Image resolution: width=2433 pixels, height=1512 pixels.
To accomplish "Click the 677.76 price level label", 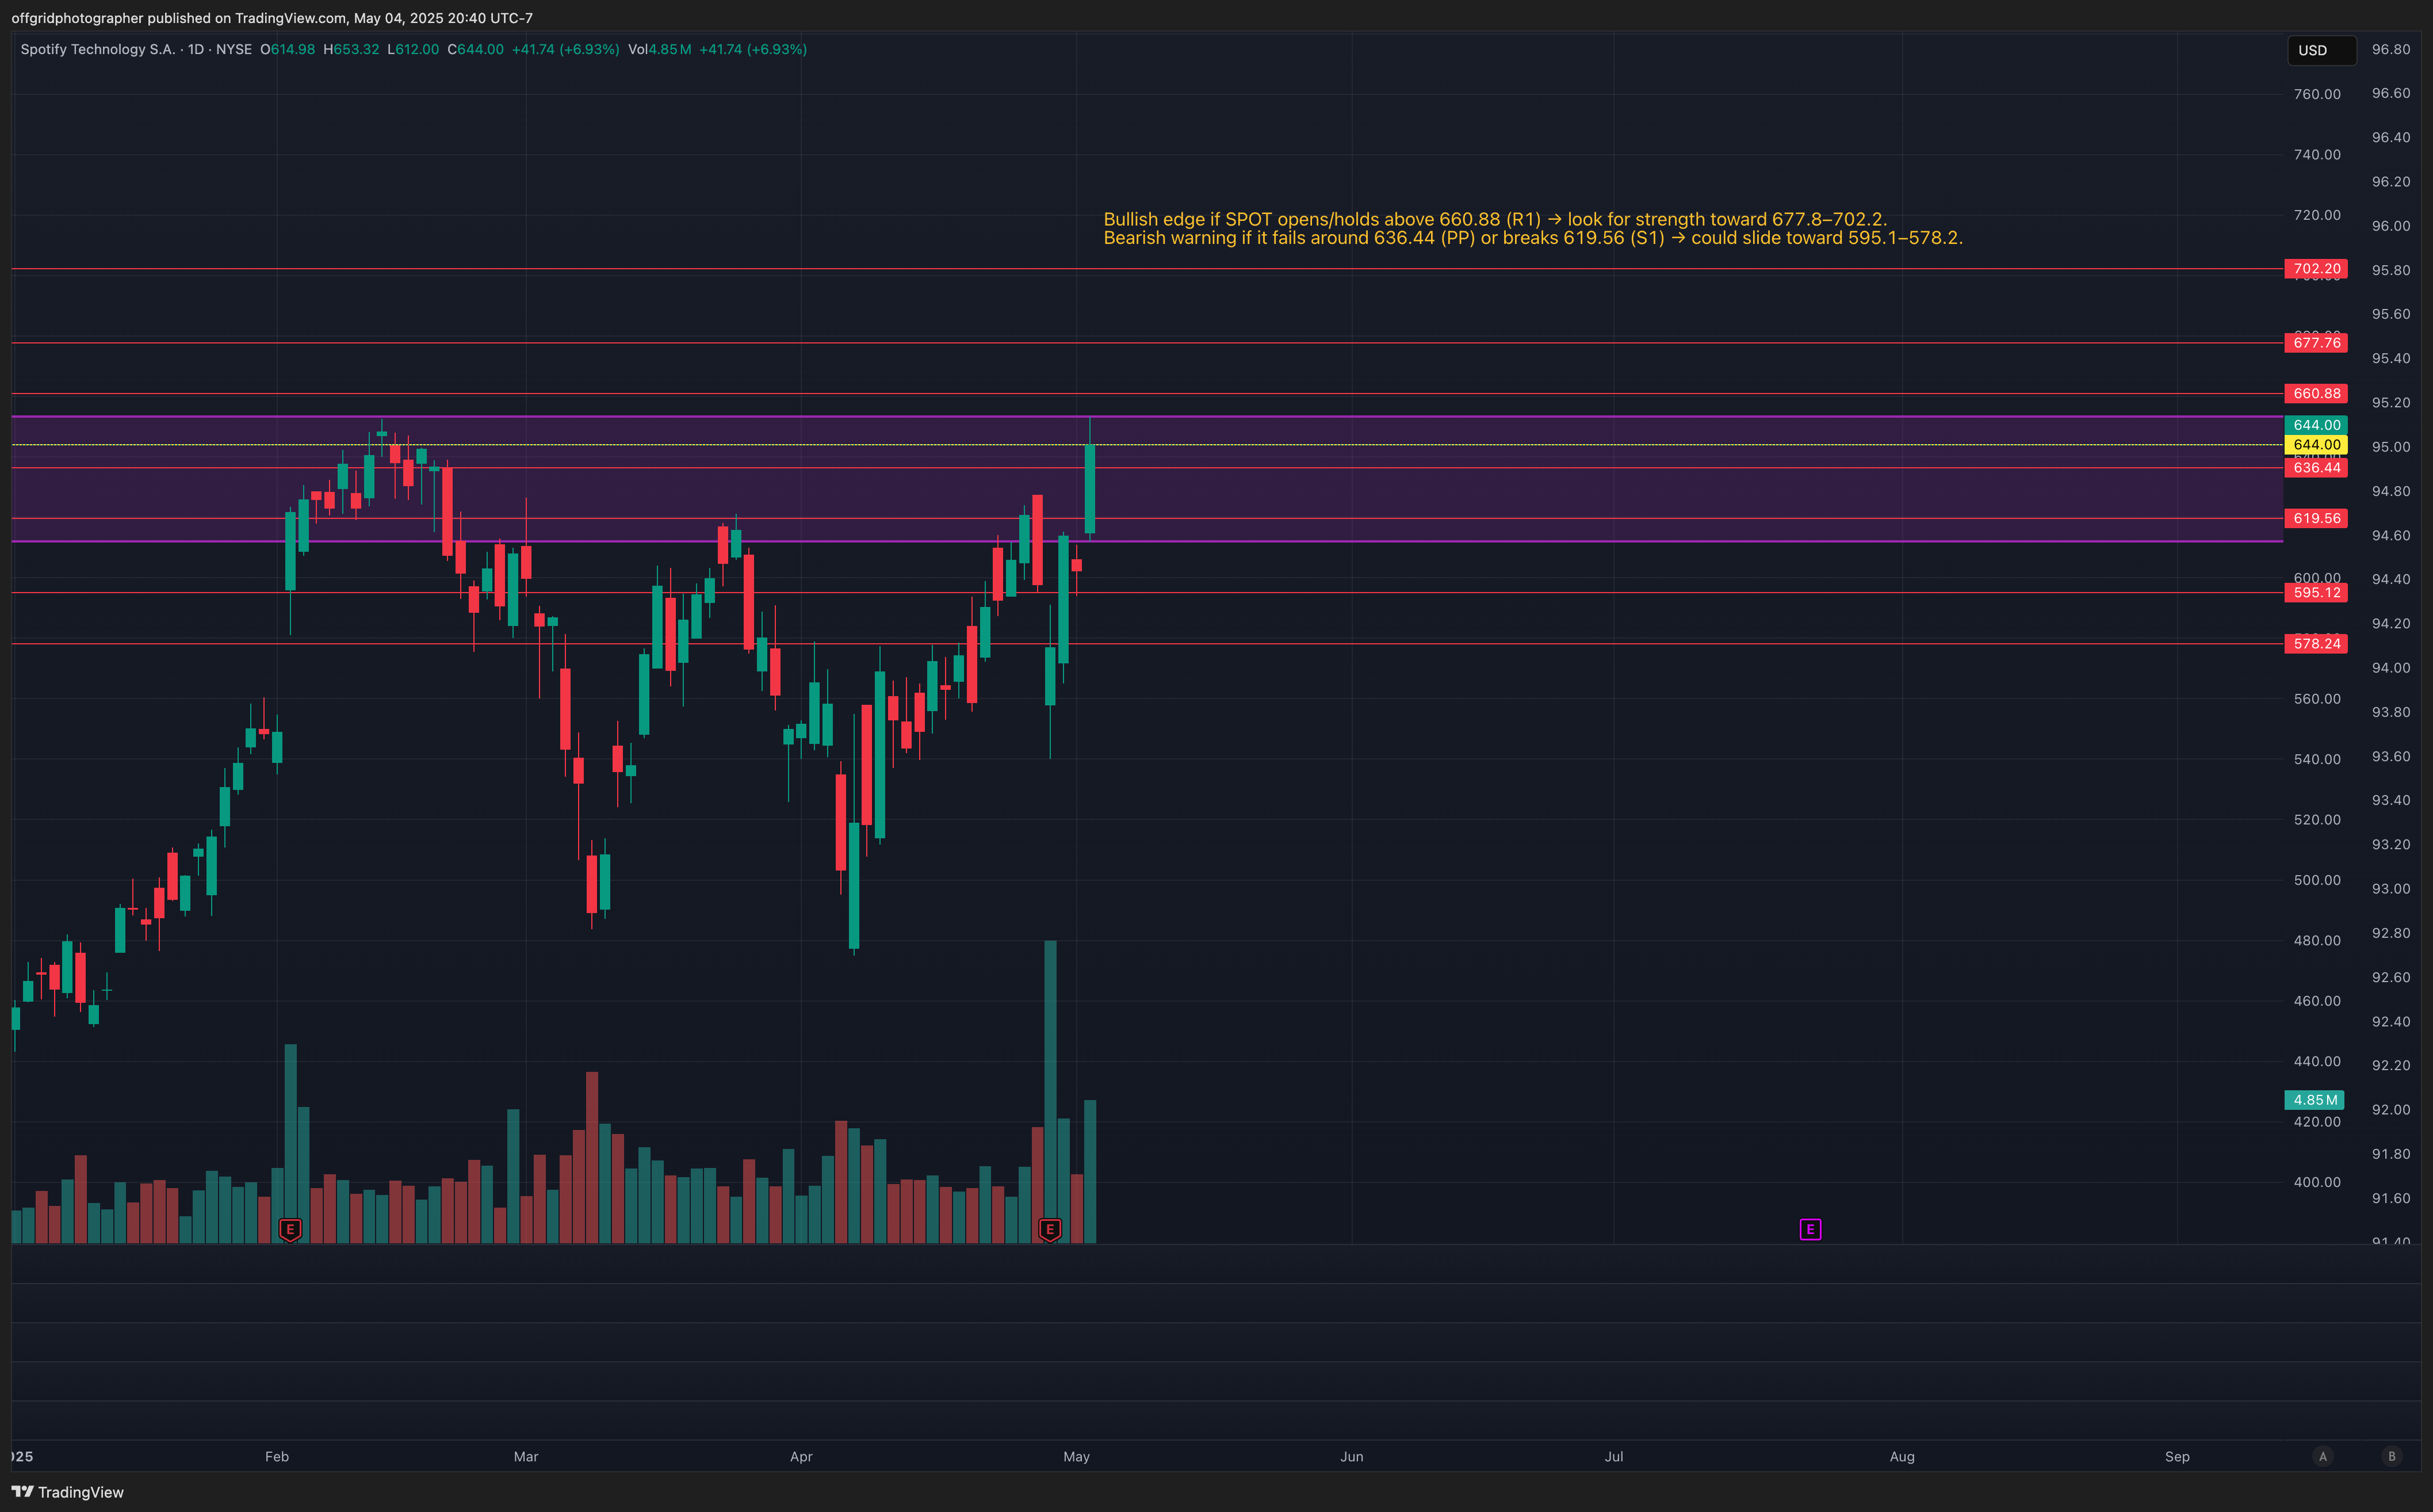I will pos(2316,343).
